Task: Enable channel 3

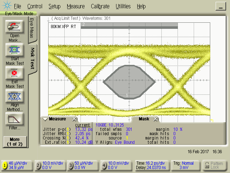Action: pos(71,165)
